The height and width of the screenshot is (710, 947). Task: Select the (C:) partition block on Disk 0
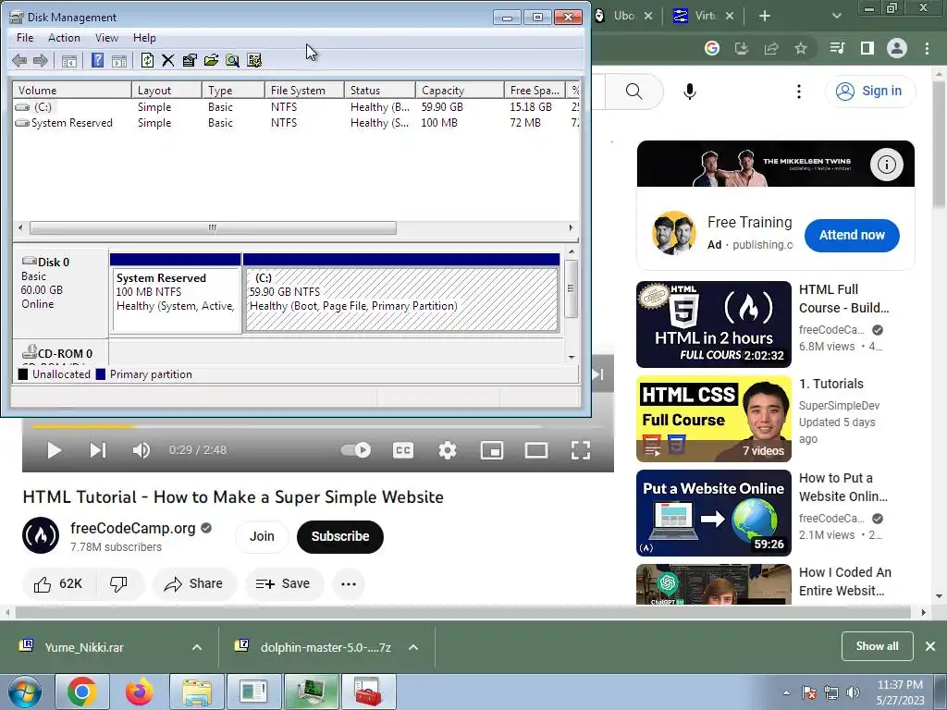pos(401,300)
